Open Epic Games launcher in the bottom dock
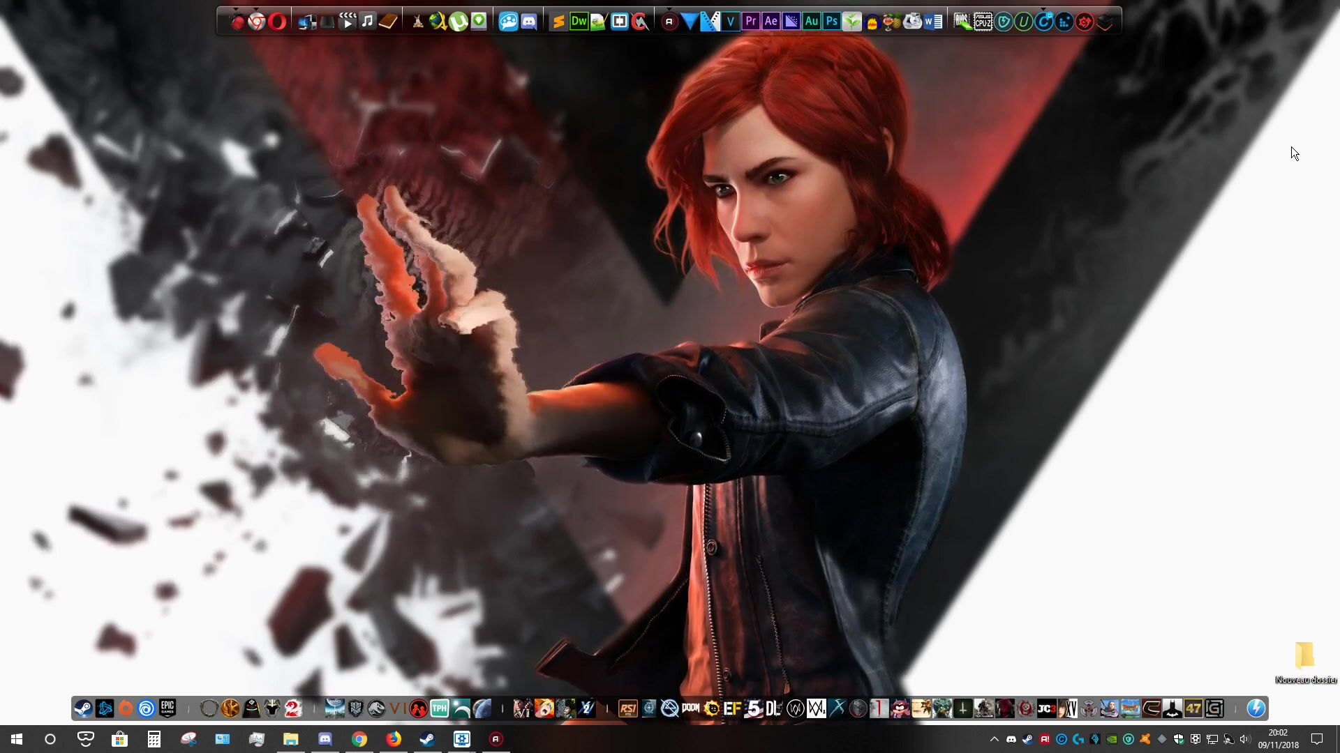This screenshot has width=1340, height=753. (167, 709)
